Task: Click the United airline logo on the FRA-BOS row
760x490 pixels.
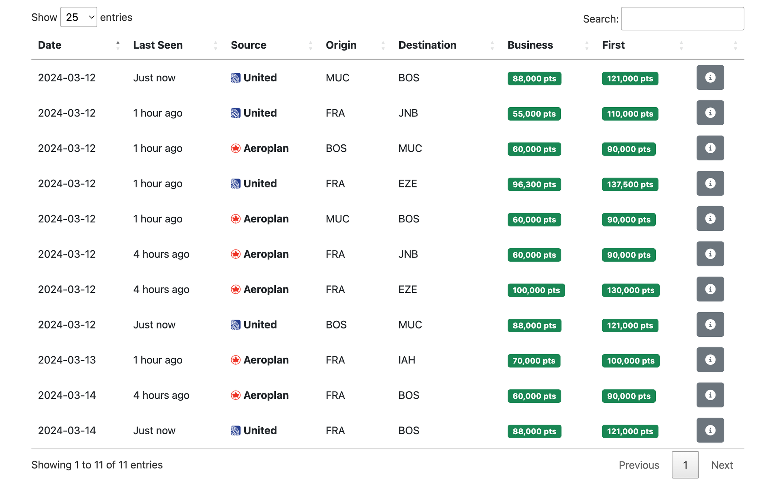Action: (x=235, y=430)
